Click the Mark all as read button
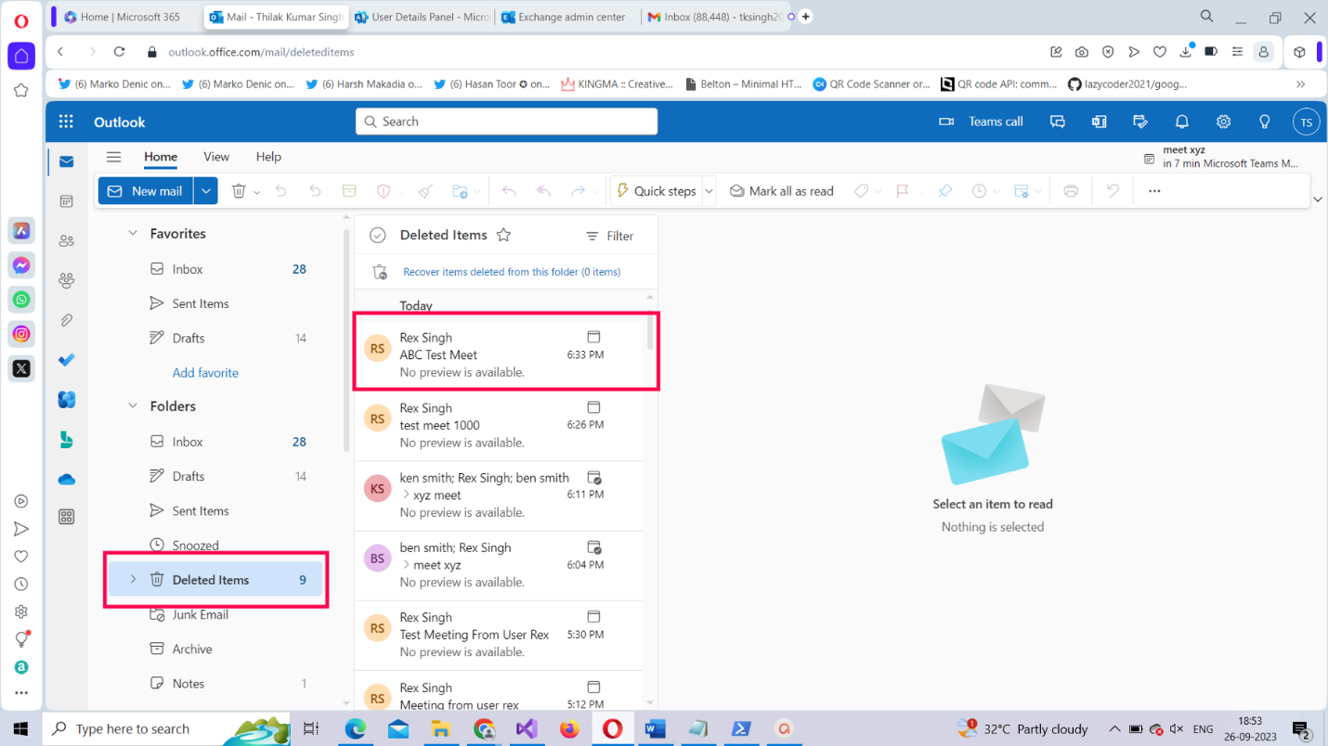Image resolution: width=1328 pixels, height=746 pixels. (x=781, y=191)
